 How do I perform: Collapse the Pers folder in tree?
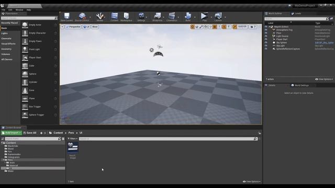click(3, 160)
